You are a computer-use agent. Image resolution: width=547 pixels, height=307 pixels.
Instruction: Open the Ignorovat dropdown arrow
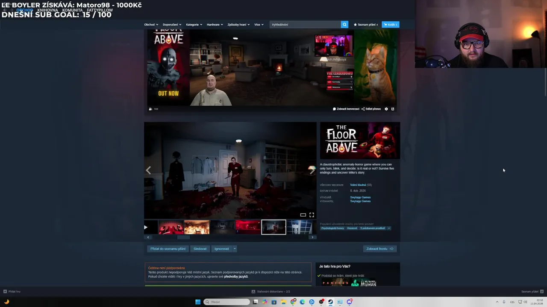point(234,249)
